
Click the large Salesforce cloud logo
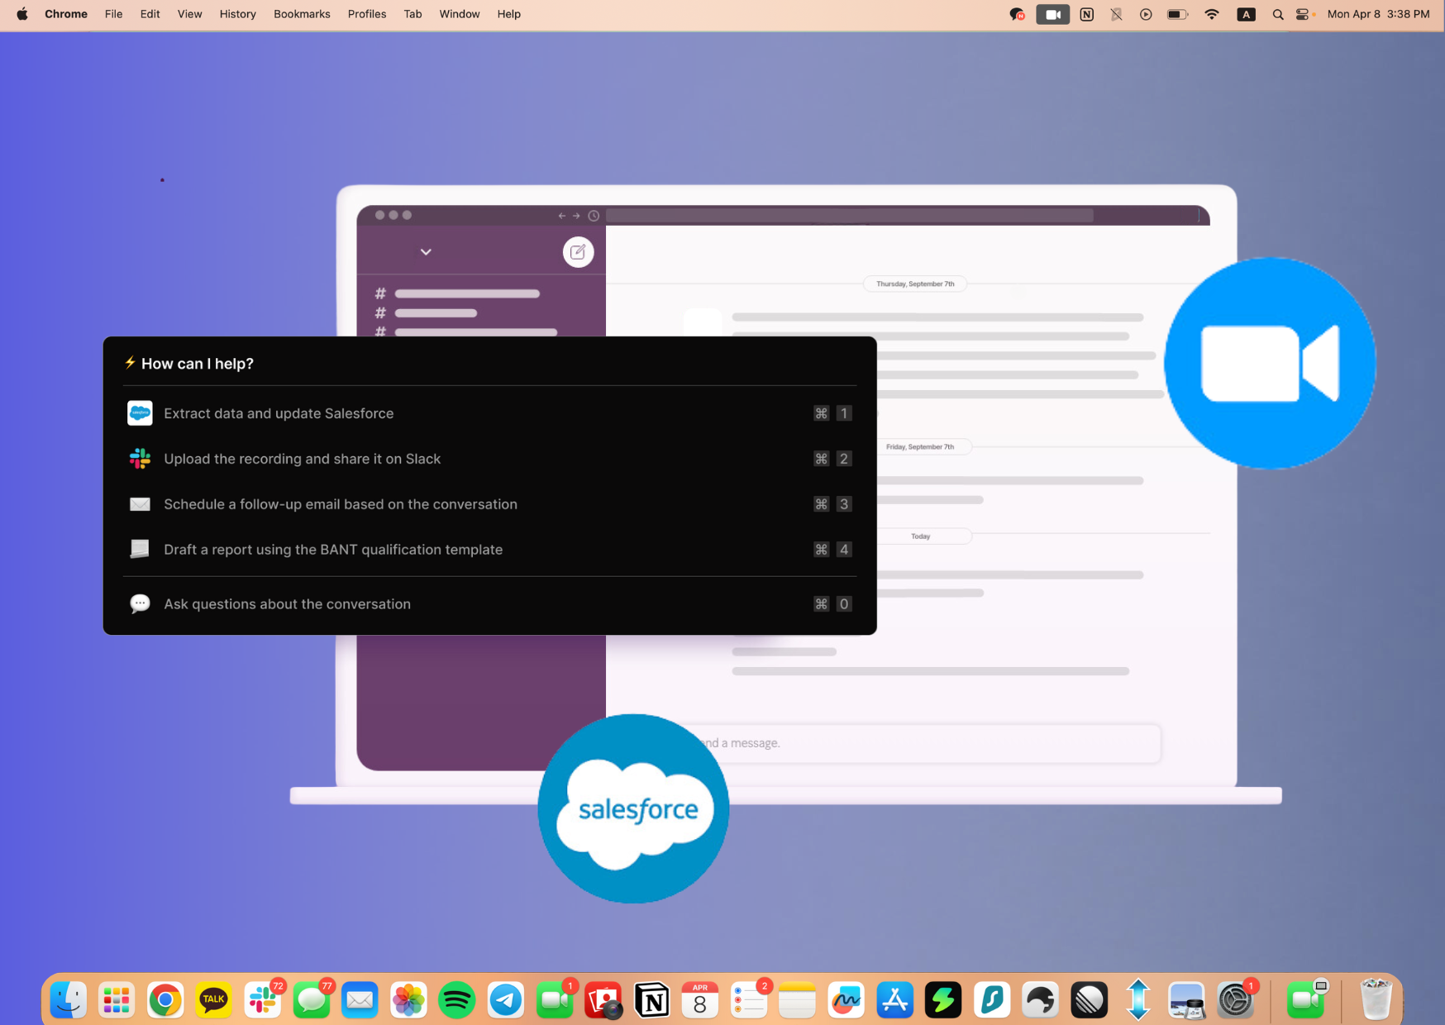point(634,809)
